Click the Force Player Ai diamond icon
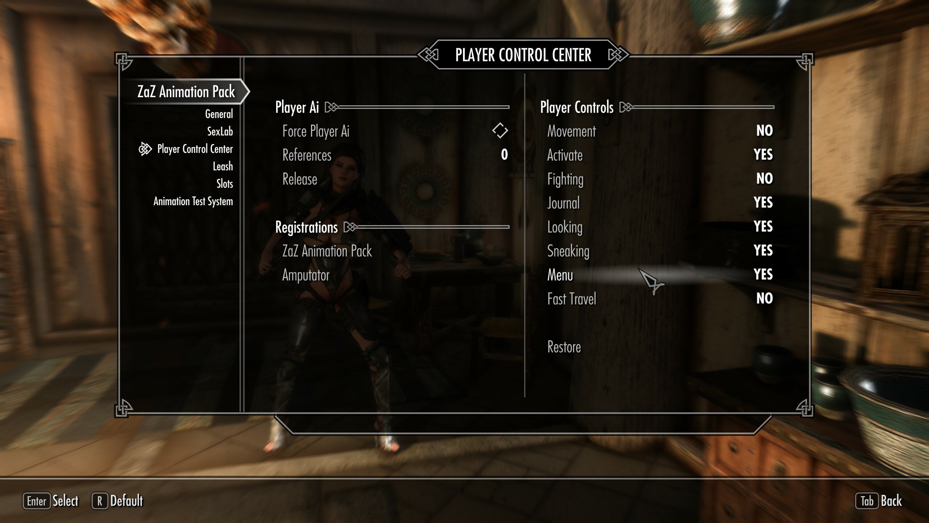 coord(500,131)
